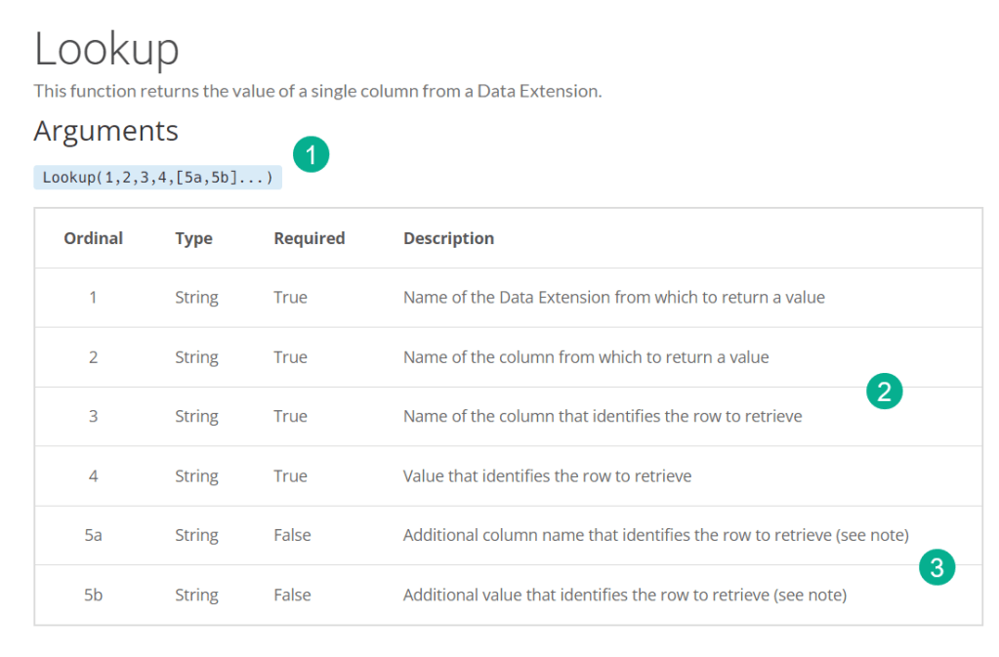Select the 'column from which to return' description
Image resolution: width=999 pixels, height=657 pixels.
[x=586, y=357]
